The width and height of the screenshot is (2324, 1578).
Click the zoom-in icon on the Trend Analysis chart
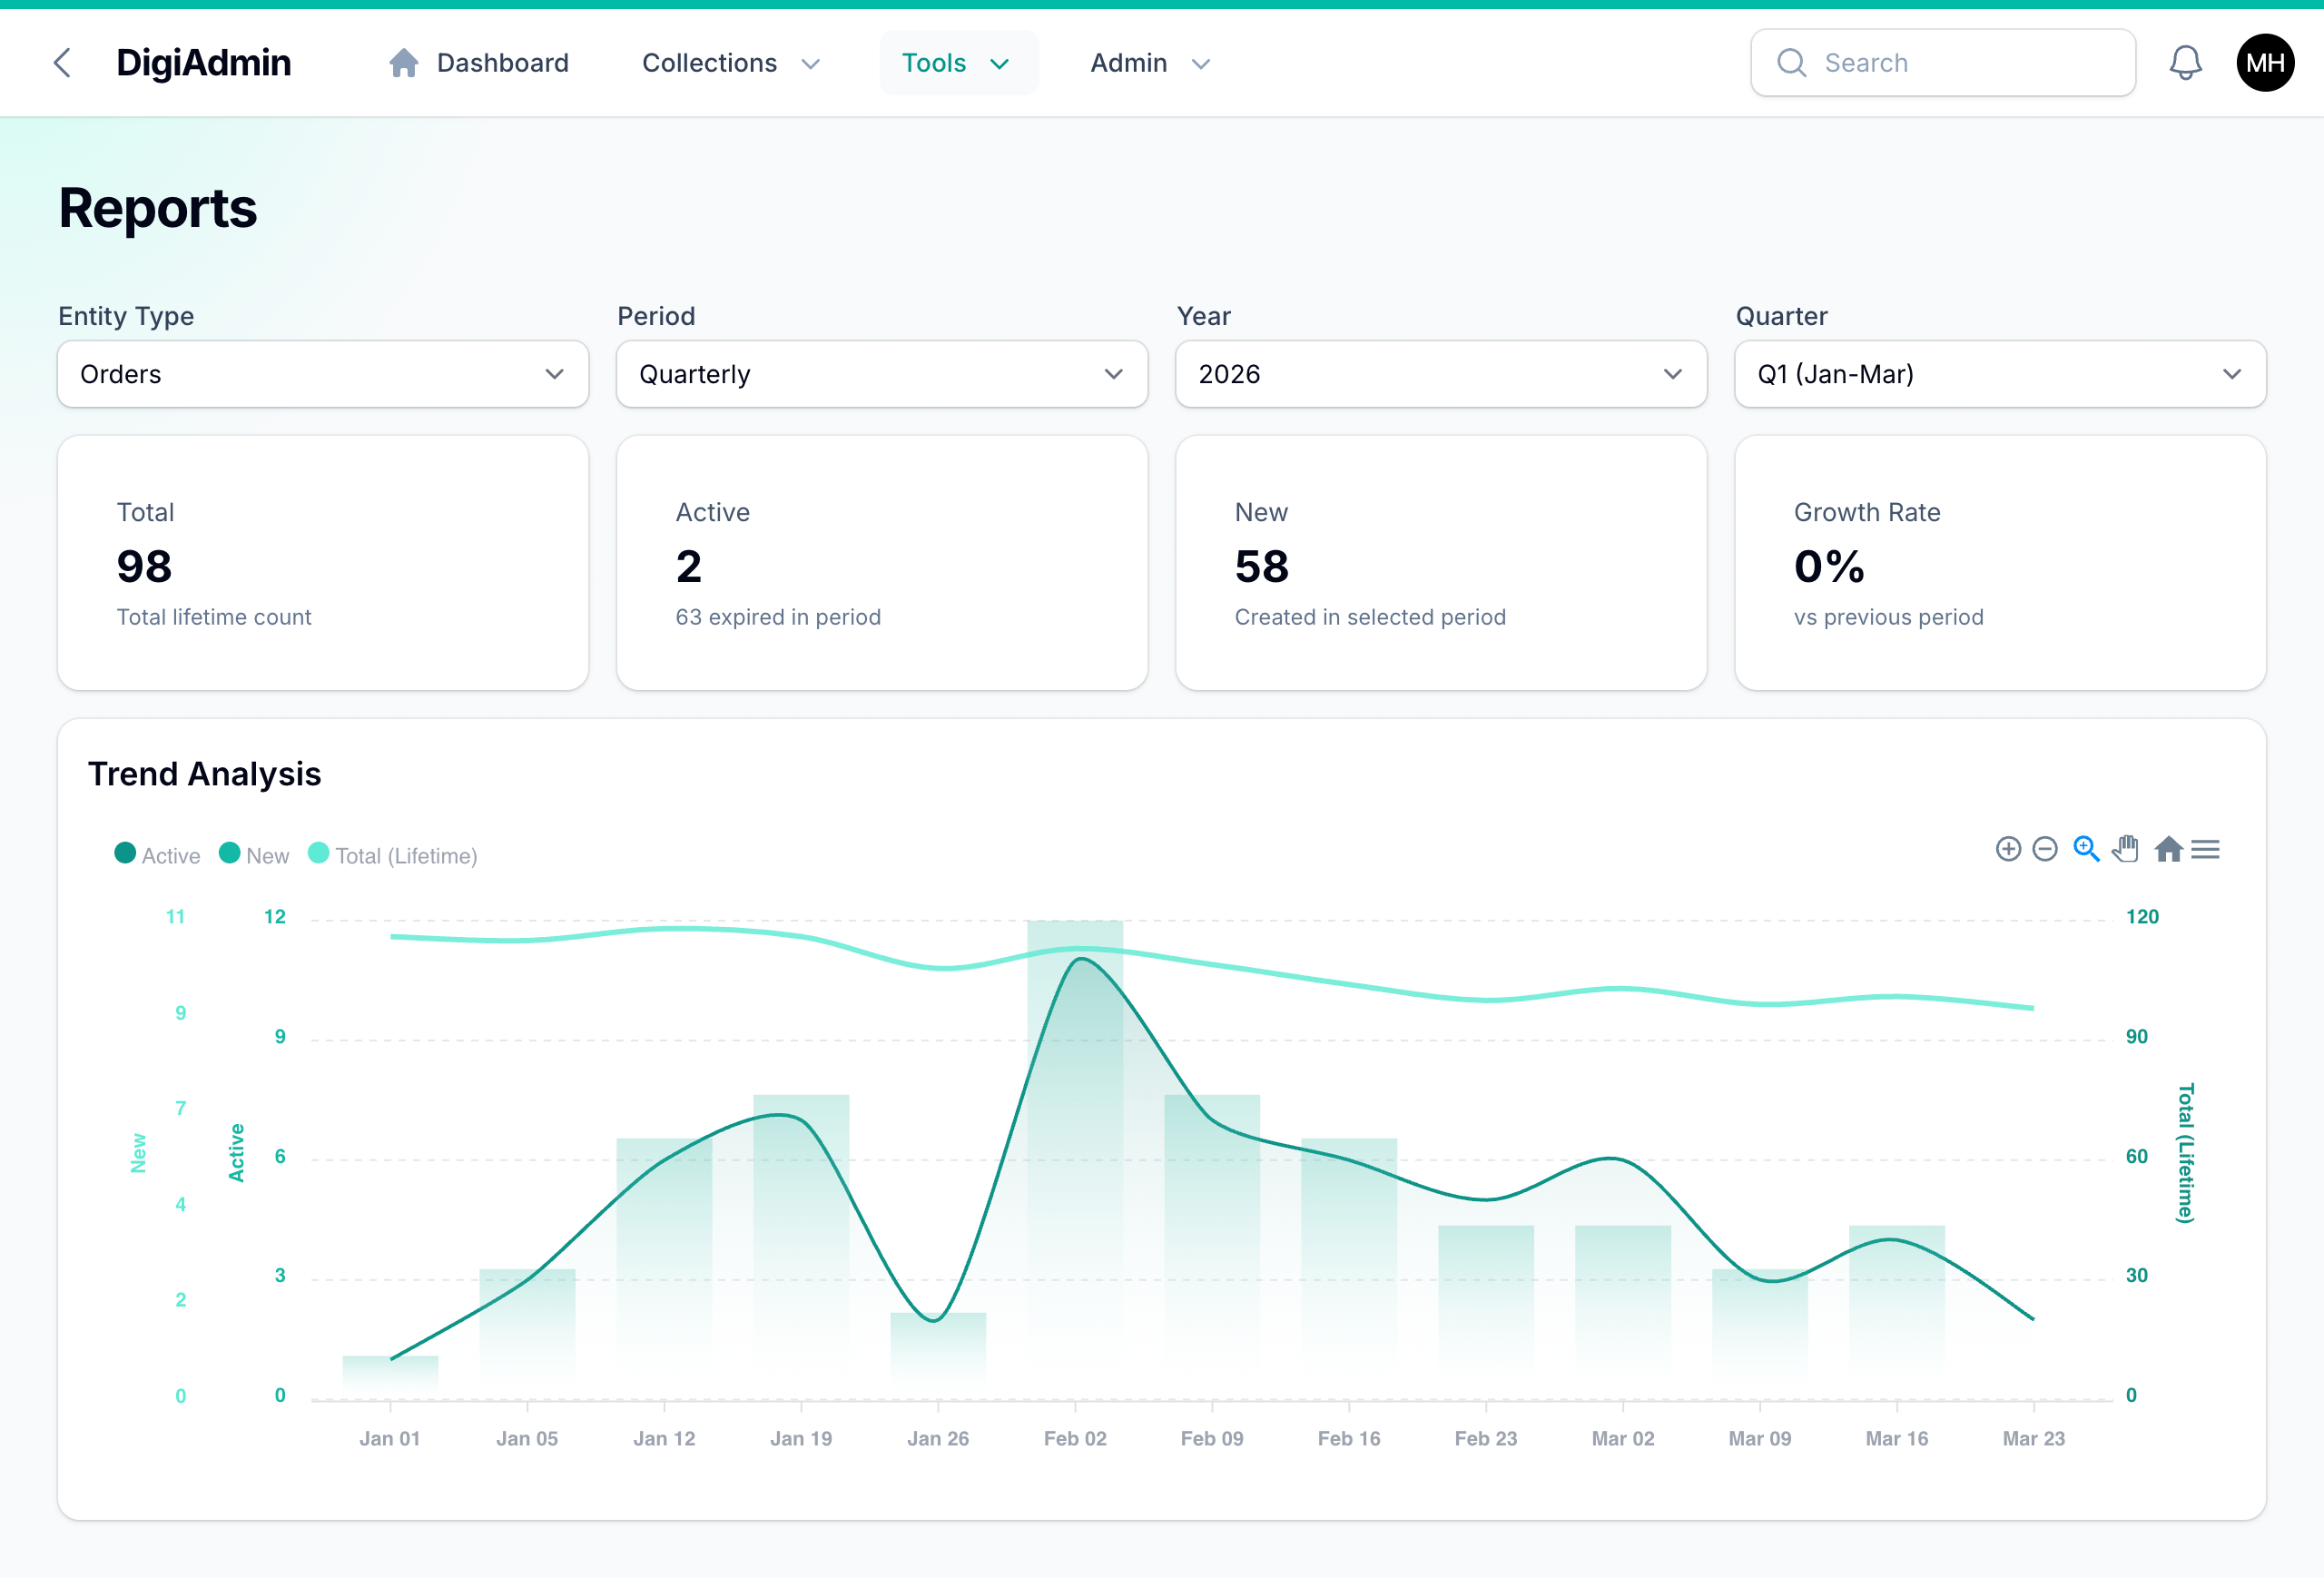click(x=2009, y=848)
